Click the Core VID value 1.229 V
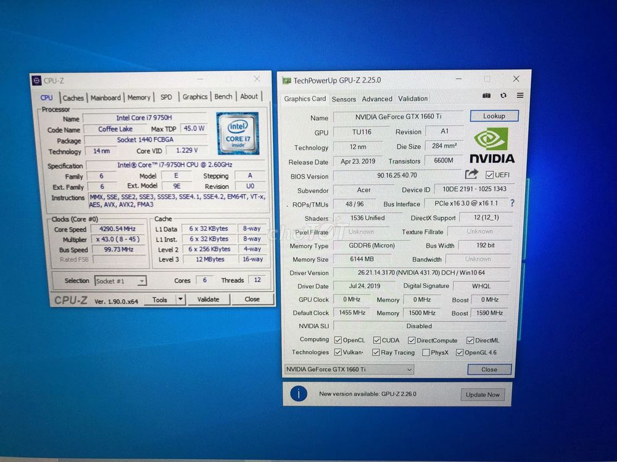Image resolution: width=617 pixels, height=462 pixels. [x=187, y=150]
